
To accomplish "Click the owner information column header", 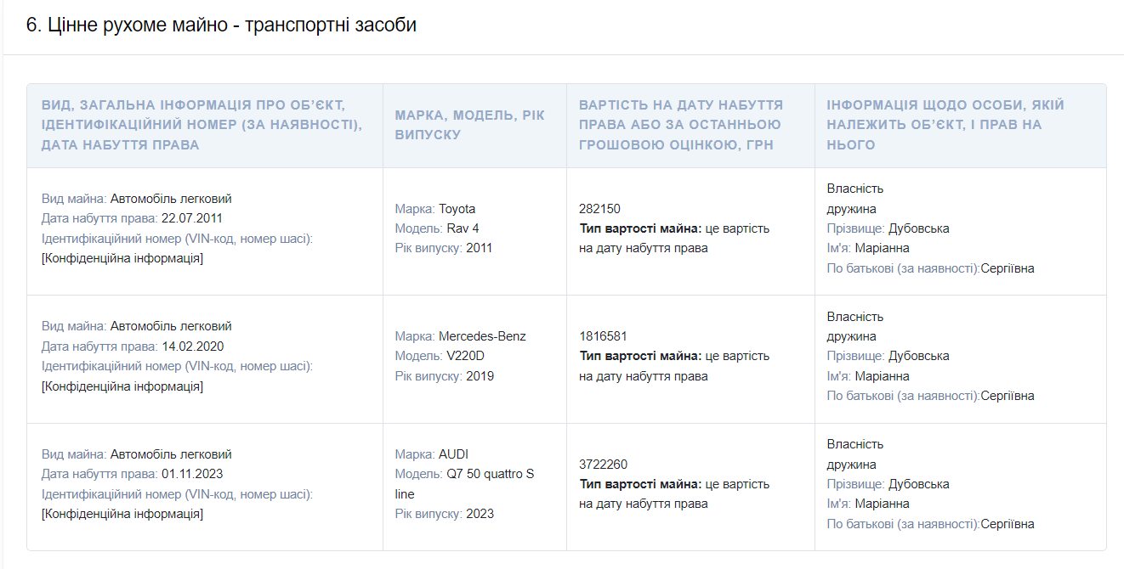I will pos(945,125).
